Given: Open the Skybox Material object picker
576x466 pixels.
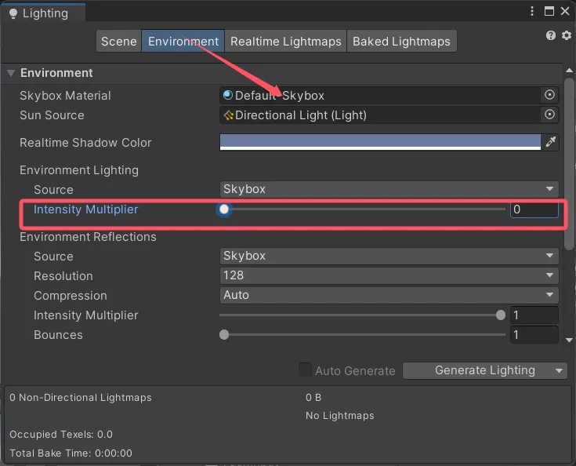Looking at the screenshot, I should point(550,95).
